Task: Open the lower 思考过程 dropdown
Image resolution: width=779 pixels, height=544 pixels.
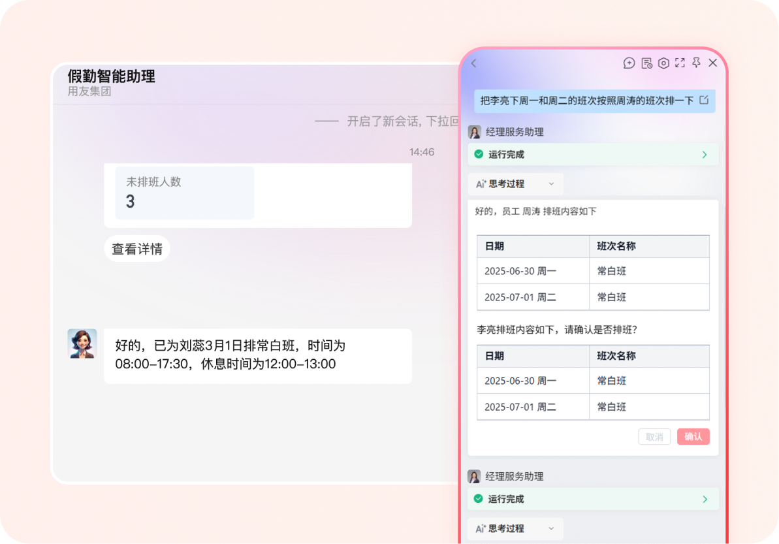Action: [515, 528]
